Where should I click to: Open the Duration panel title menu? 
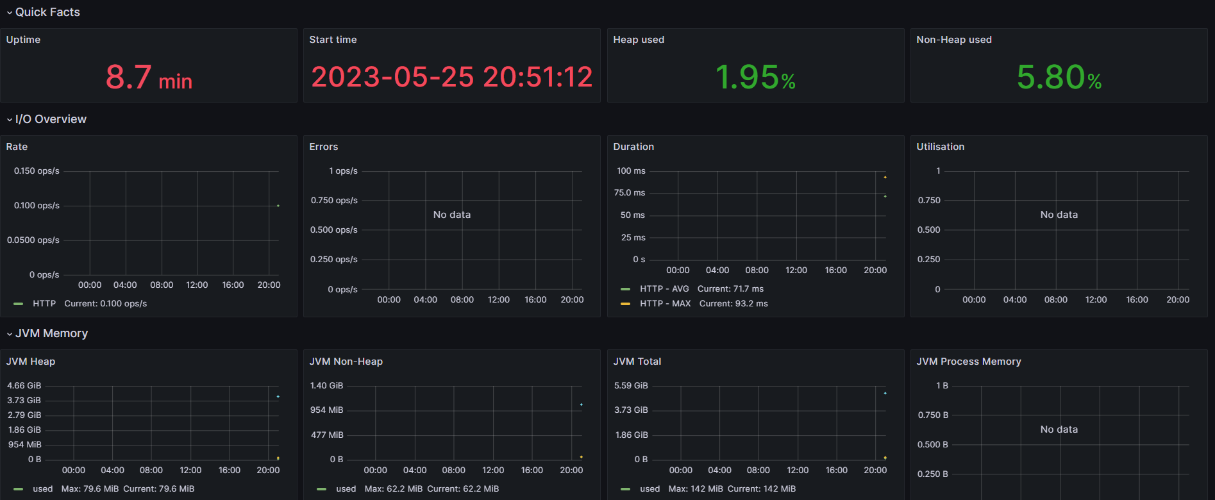click(633, 147)
